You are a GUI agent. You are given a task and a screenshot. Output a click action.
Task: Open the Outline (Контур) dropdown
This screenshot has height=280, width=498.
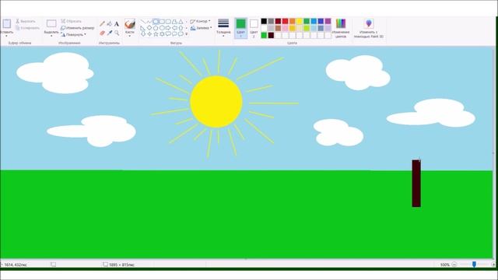click(x=200, y=21)
